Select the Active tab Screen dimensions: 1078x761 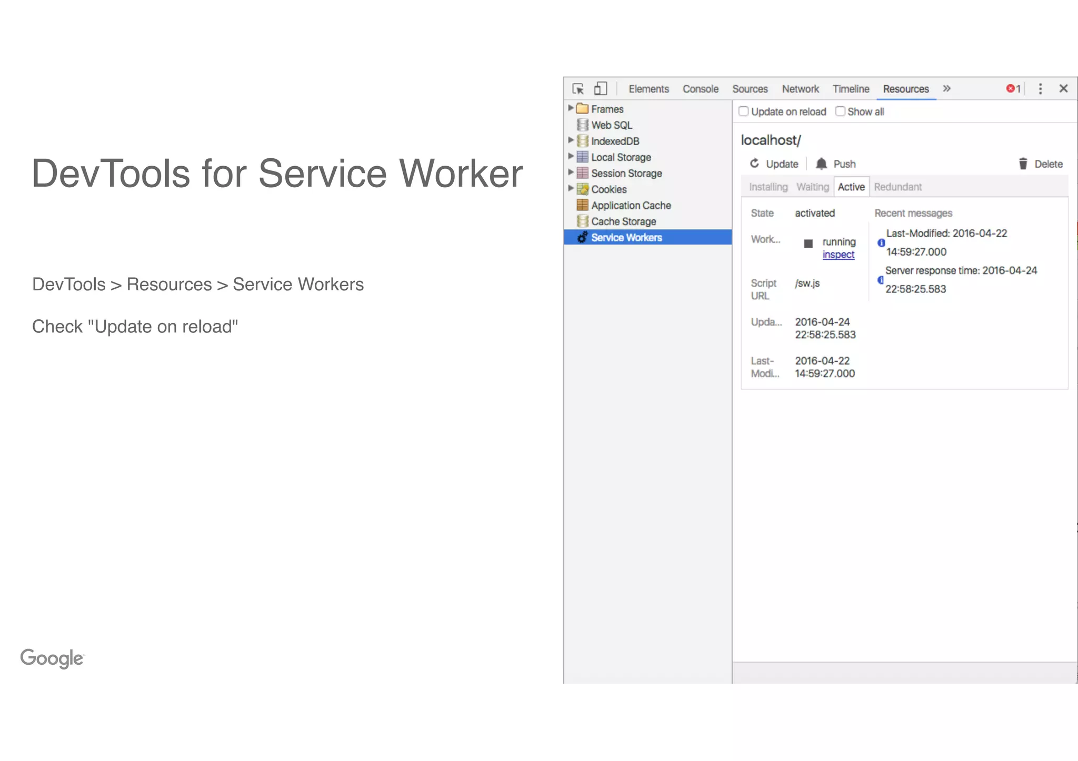point(851,187)
